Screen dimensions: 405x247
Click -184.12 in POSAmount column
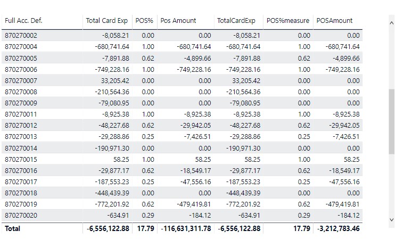[349, 215]
